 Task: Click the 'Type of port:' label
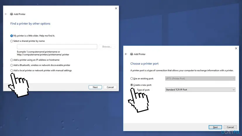coord(144,90)
